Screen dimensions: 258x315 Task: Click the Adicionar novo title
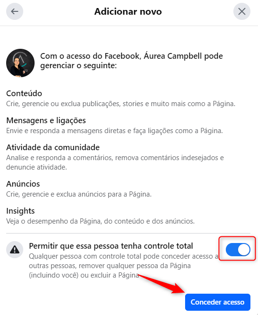[128, 11]
